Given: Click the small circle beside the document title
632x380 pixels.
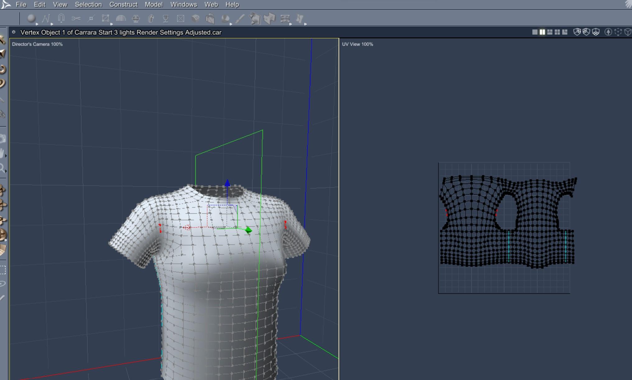Looking at the screenshot, I should tap(14, 32).
